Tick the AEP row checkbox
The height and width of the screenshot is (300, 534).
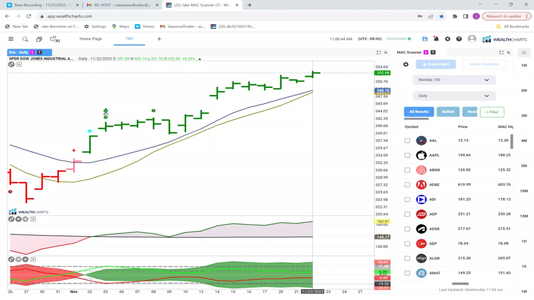click(x=407, y=244)
